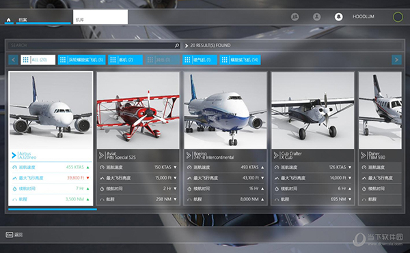410x253 pixels.
Task: Select the Aviat Pitts Special S2S thumbnail
Action: 138,110
